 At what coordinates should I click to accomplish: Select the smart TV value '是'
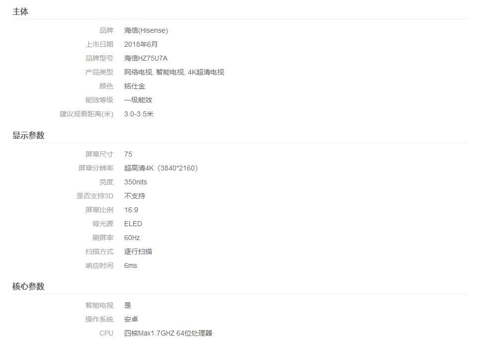(128, 305)
